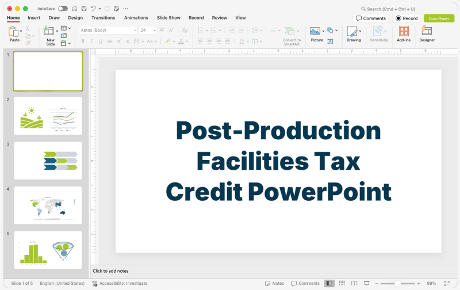The image size is (460, 290).
Task: Click the Home icon in title bar
Action: (x=75, y=9)
